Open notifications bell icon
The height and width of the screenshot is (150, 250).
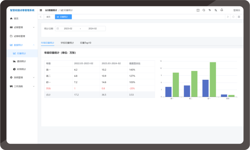(222, 10)
